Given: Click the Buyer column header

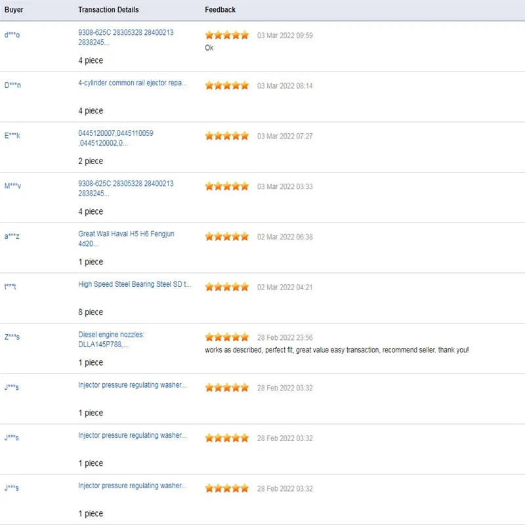Looking at the screenshot, I should 14,10.
